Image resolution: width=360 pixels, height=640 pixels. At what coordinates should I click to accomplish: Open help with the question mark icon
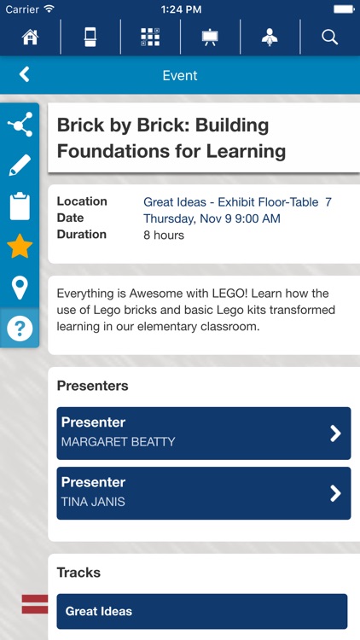click(20, 328)
